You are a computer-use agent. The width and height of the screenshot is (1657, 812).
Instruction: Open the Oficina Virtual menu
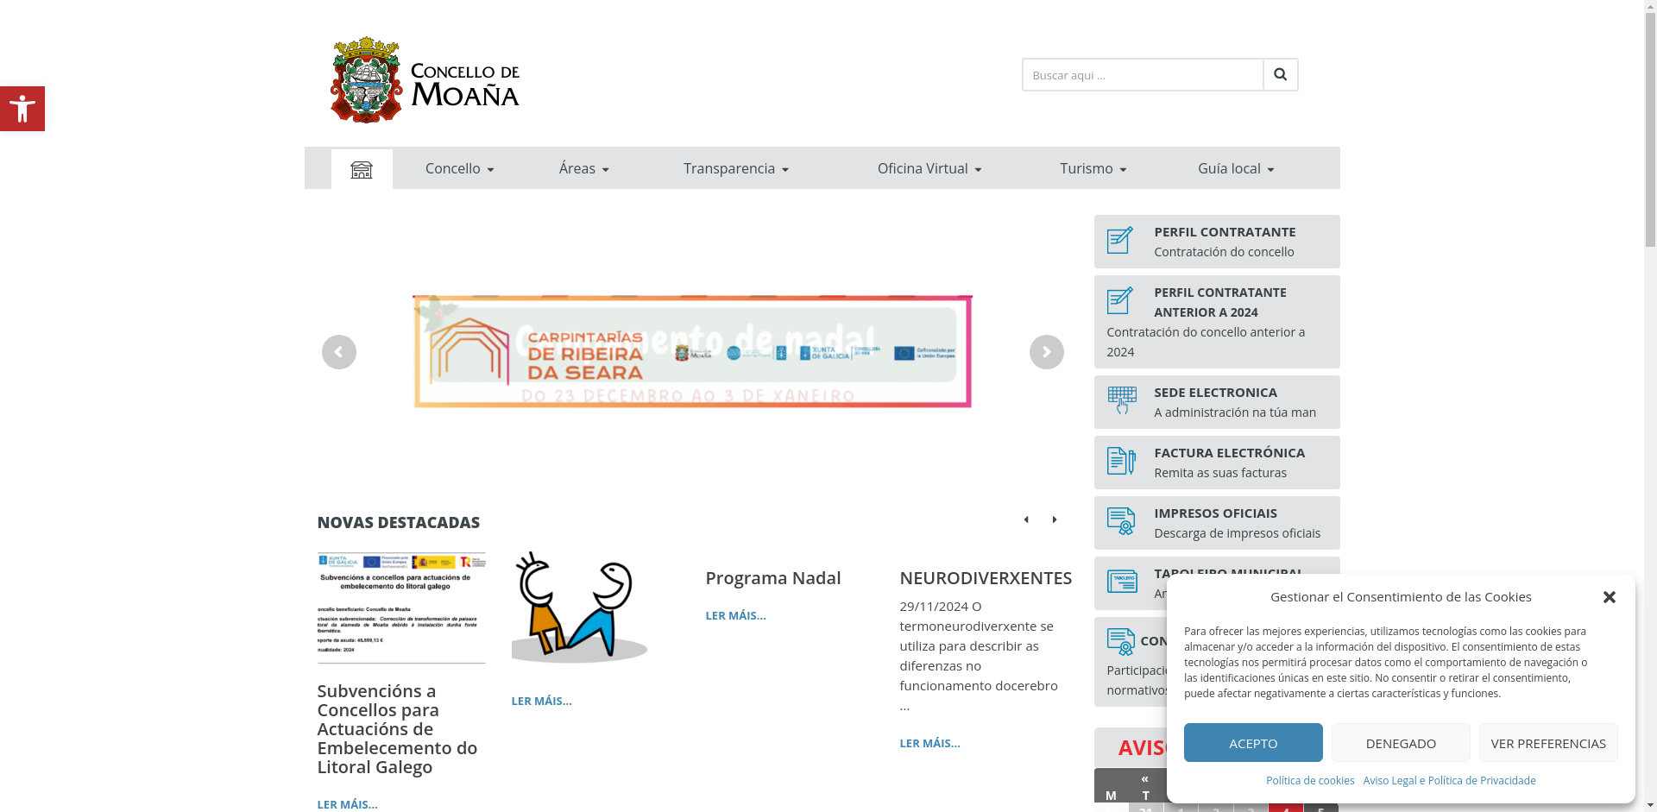[x=929, y=169]
